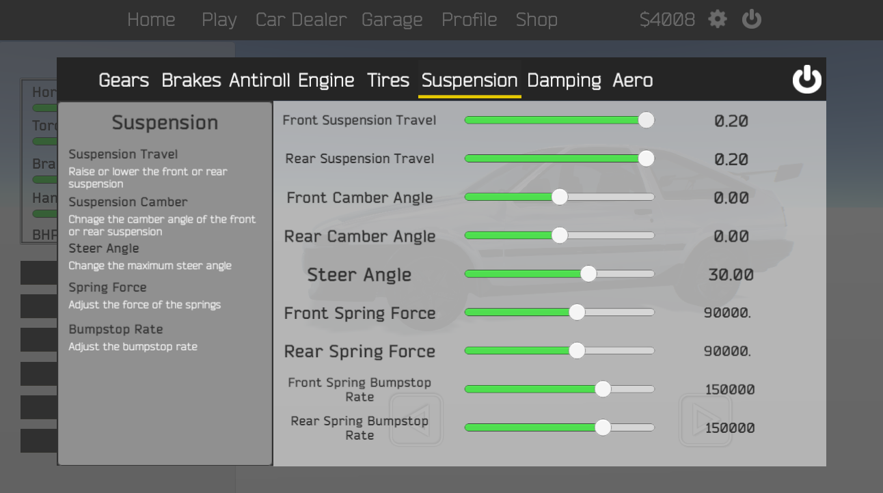Click the Play menu item
This screenshot has width=883, height=493.
tap(219, 20)
